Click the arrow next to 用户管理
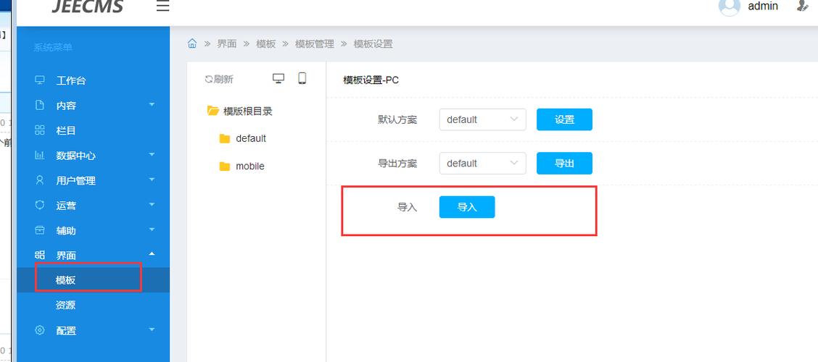 tap(152, 180)
